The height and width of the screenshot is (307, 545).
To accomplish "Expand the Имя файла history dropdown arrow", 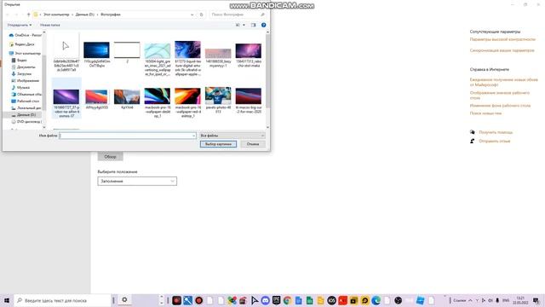I will coord(193,136).
